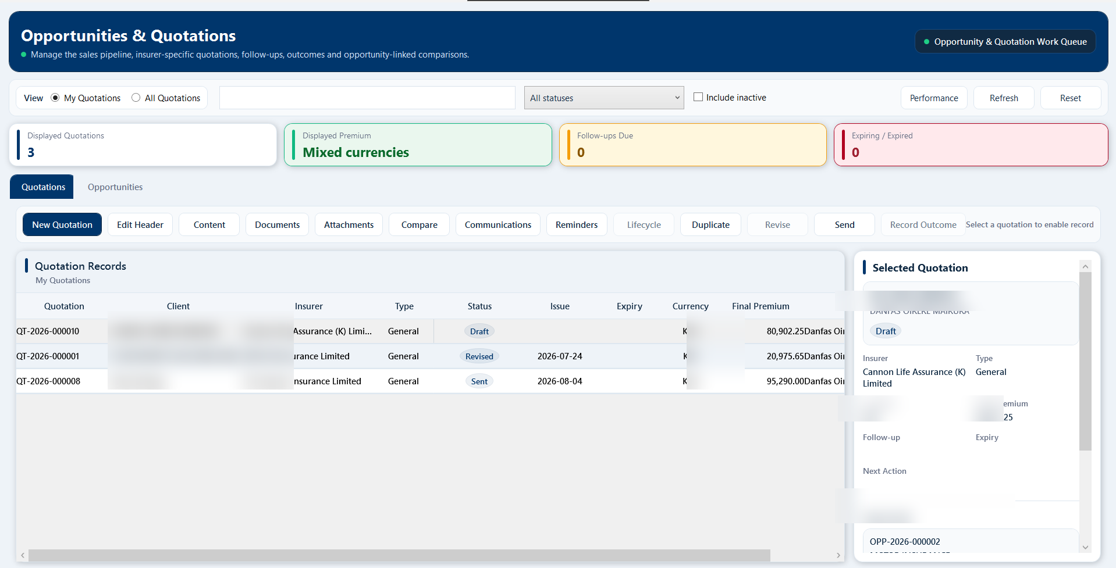Toggle the Include inactive checkbox
Viewport: 1116px width, 568px height.
coord(698,97)
